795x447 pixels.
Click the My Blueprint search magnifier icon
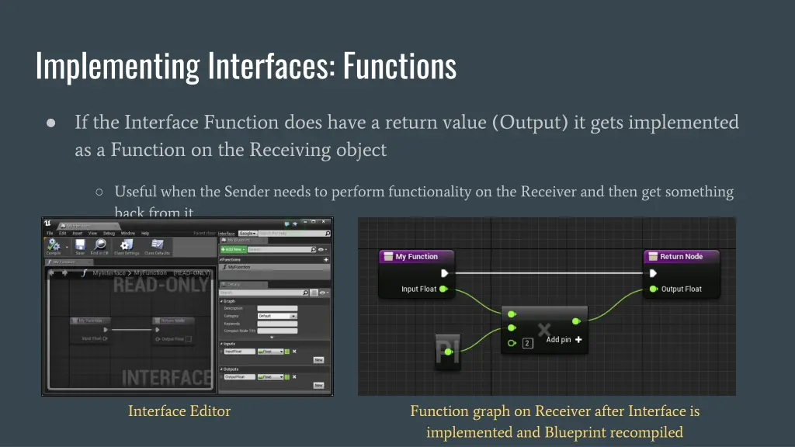pos(314,249)
